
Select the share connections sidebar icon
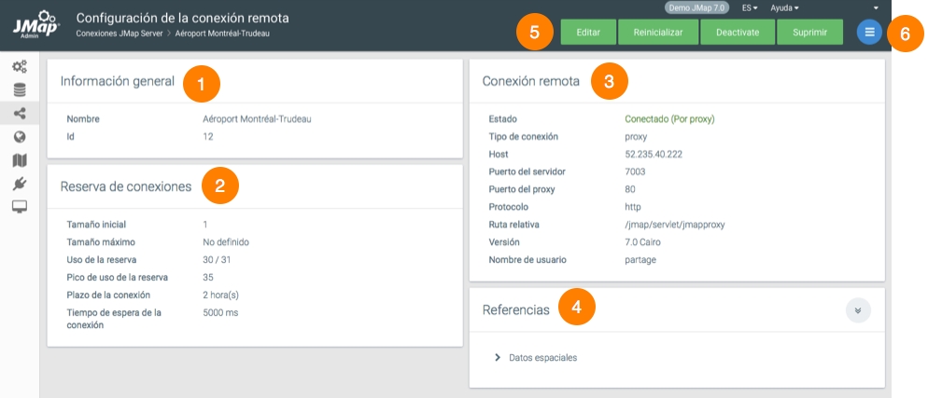(x=19, y=114)
